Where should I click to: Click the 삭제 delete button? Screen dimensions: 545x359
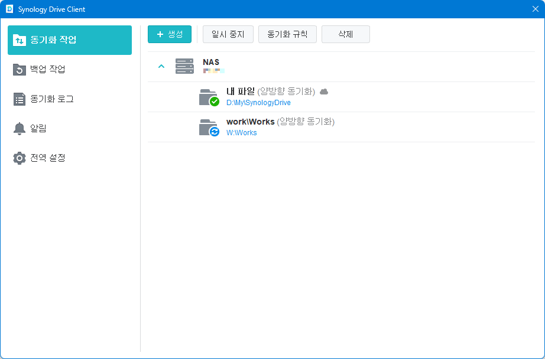(x=345, y=34)
